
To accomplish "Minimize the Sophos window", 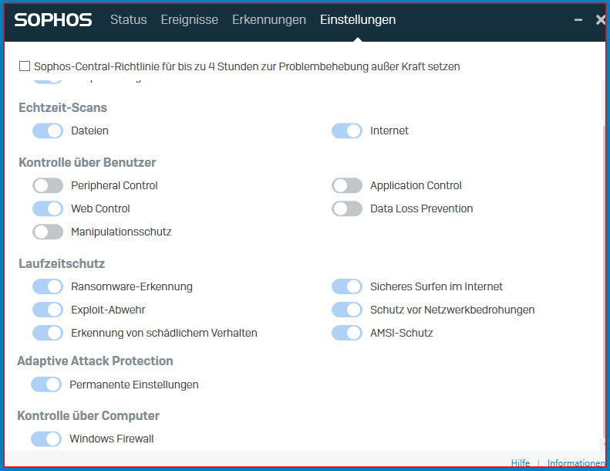I will point(578,20).
